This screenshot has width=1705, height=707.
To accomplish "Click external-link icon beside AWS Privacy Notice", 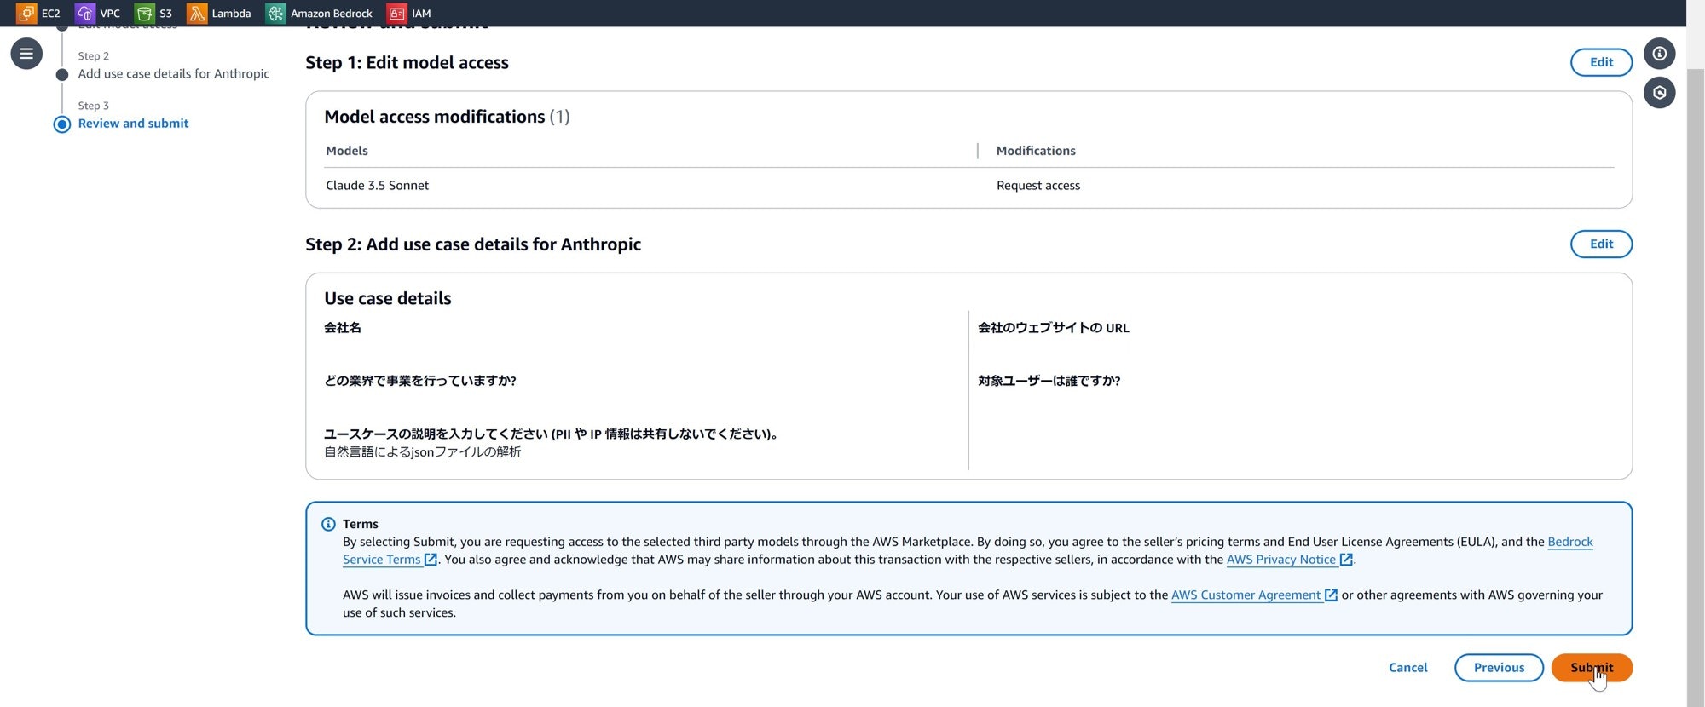I will 1346,560.
